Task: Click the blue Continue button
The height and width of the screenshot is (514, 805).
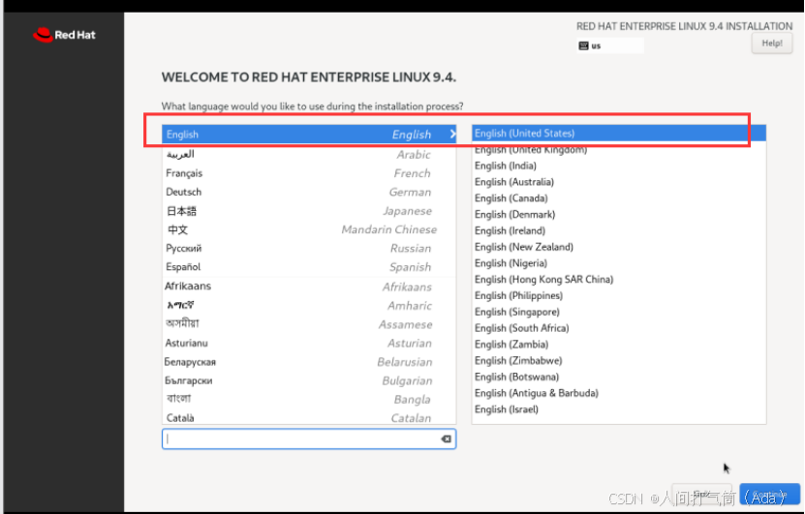Action: (x=769, y=494)
